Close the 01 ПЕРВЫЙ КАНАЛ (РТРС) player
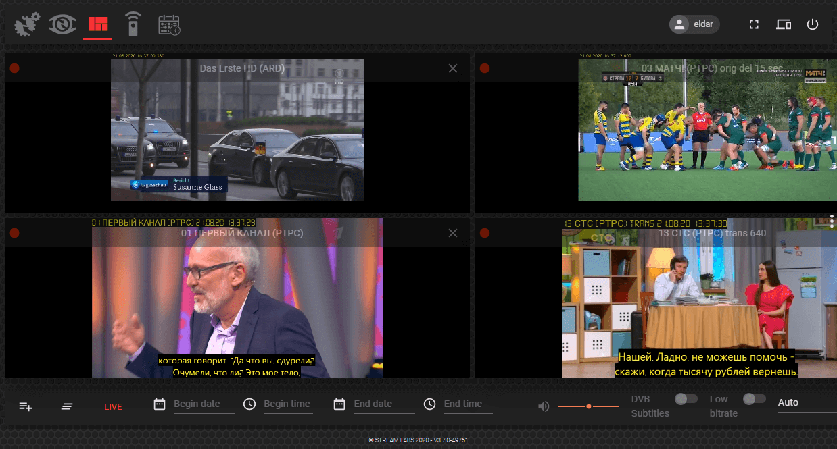Screen dimensions: 837x449 453,233
